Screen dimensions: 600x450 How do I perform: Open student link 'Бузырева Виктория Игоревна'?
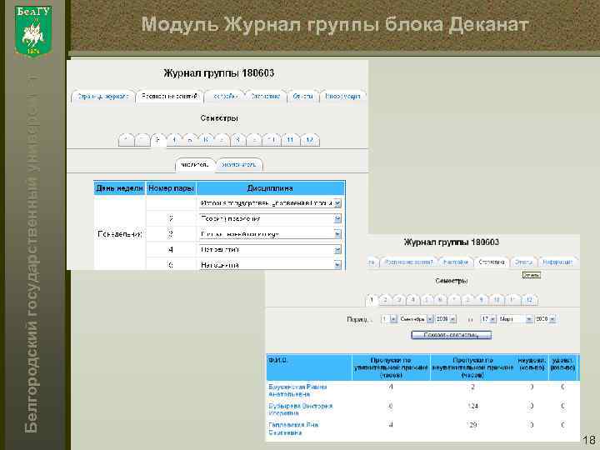[300, 409]
